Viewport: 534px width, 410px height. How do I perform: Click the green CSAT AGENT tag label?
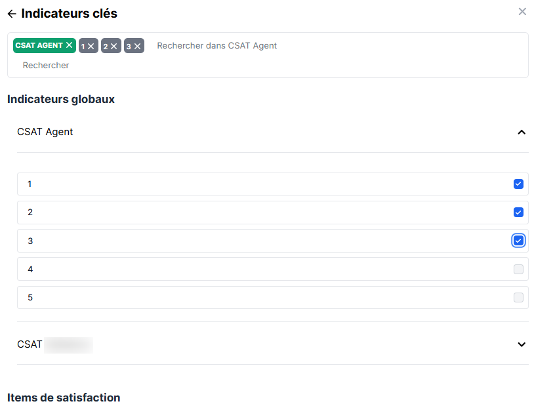(39, 45)
